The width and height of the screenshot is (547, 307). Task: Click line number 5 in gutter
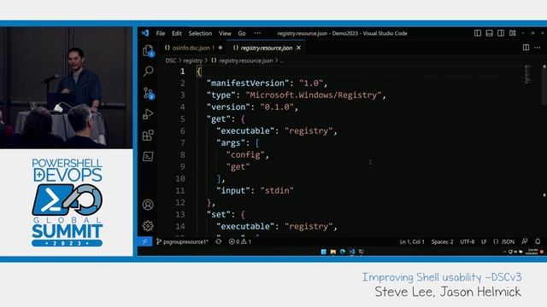(x=182, y=119)
